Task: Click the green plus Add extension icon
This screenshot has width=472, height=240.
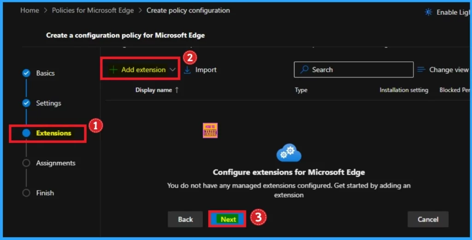Action: pos(113,70)
